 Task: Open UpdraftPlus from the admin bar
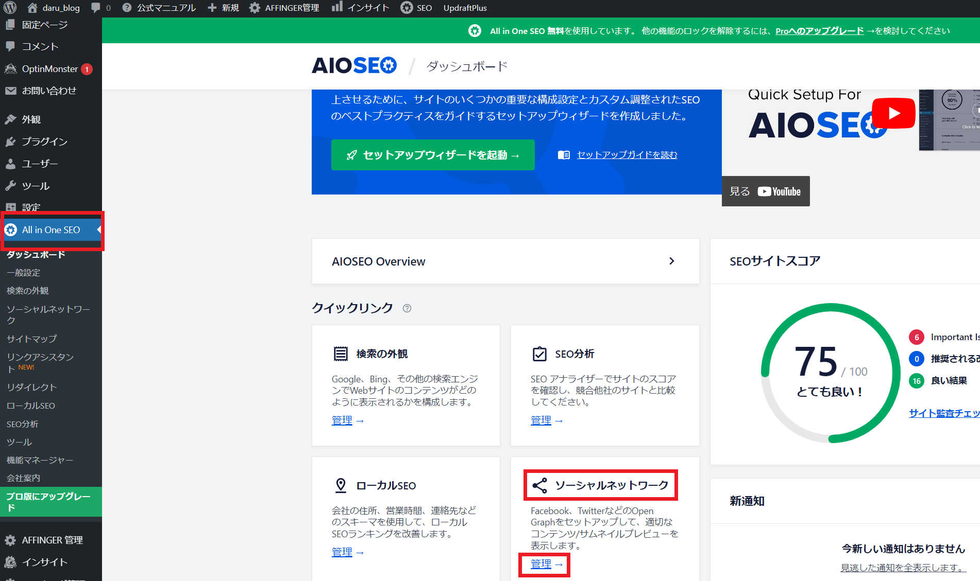pos(465,8)
